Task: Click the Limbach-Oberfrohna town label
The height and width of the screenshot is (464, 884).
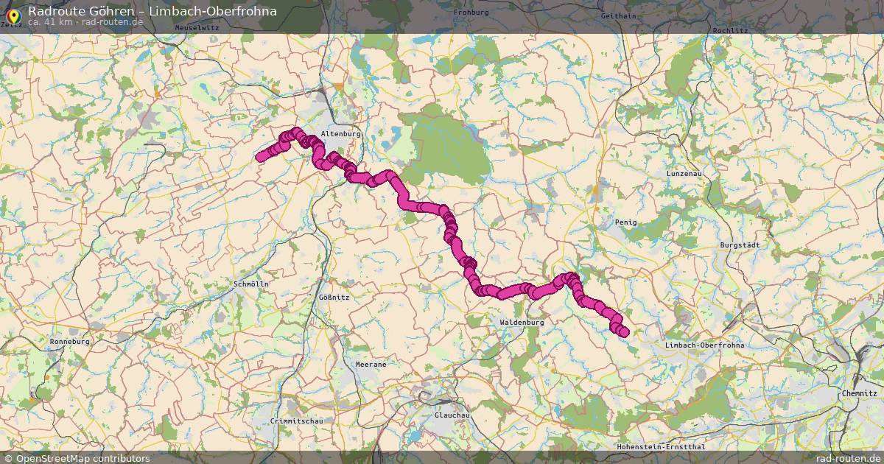Action: pos(704,345)
